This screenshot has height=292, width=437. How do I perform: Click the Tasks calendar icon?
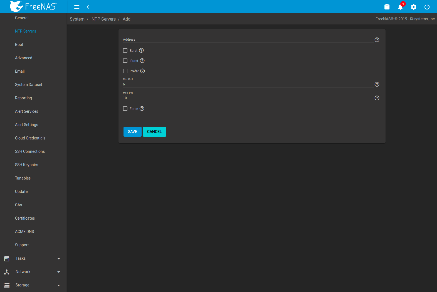pos(7,259)
